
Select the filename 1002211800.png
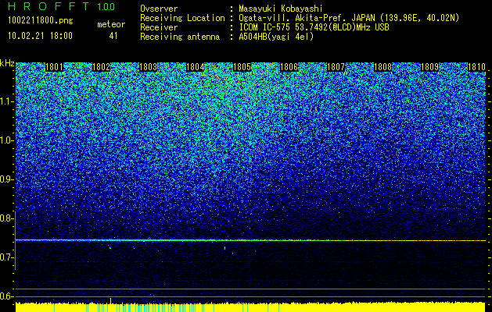click(41, 20)
